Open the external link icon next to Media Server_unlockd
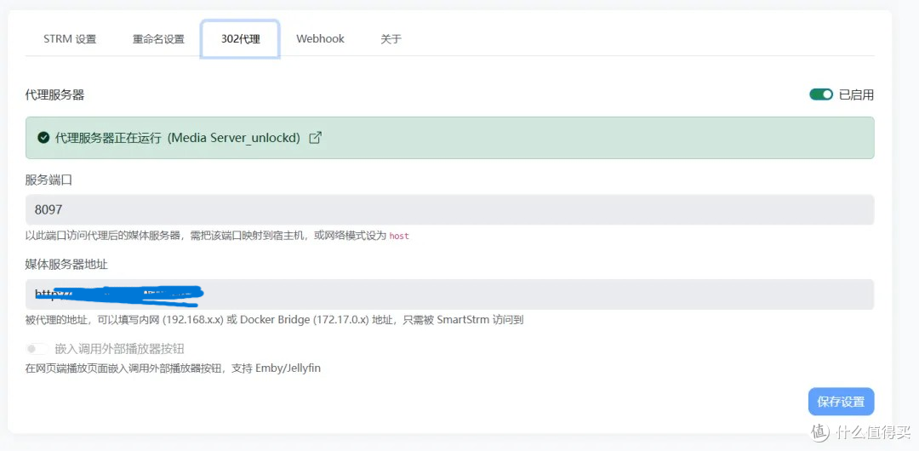This screenshot has width=919, height=451. click(316, 138)
